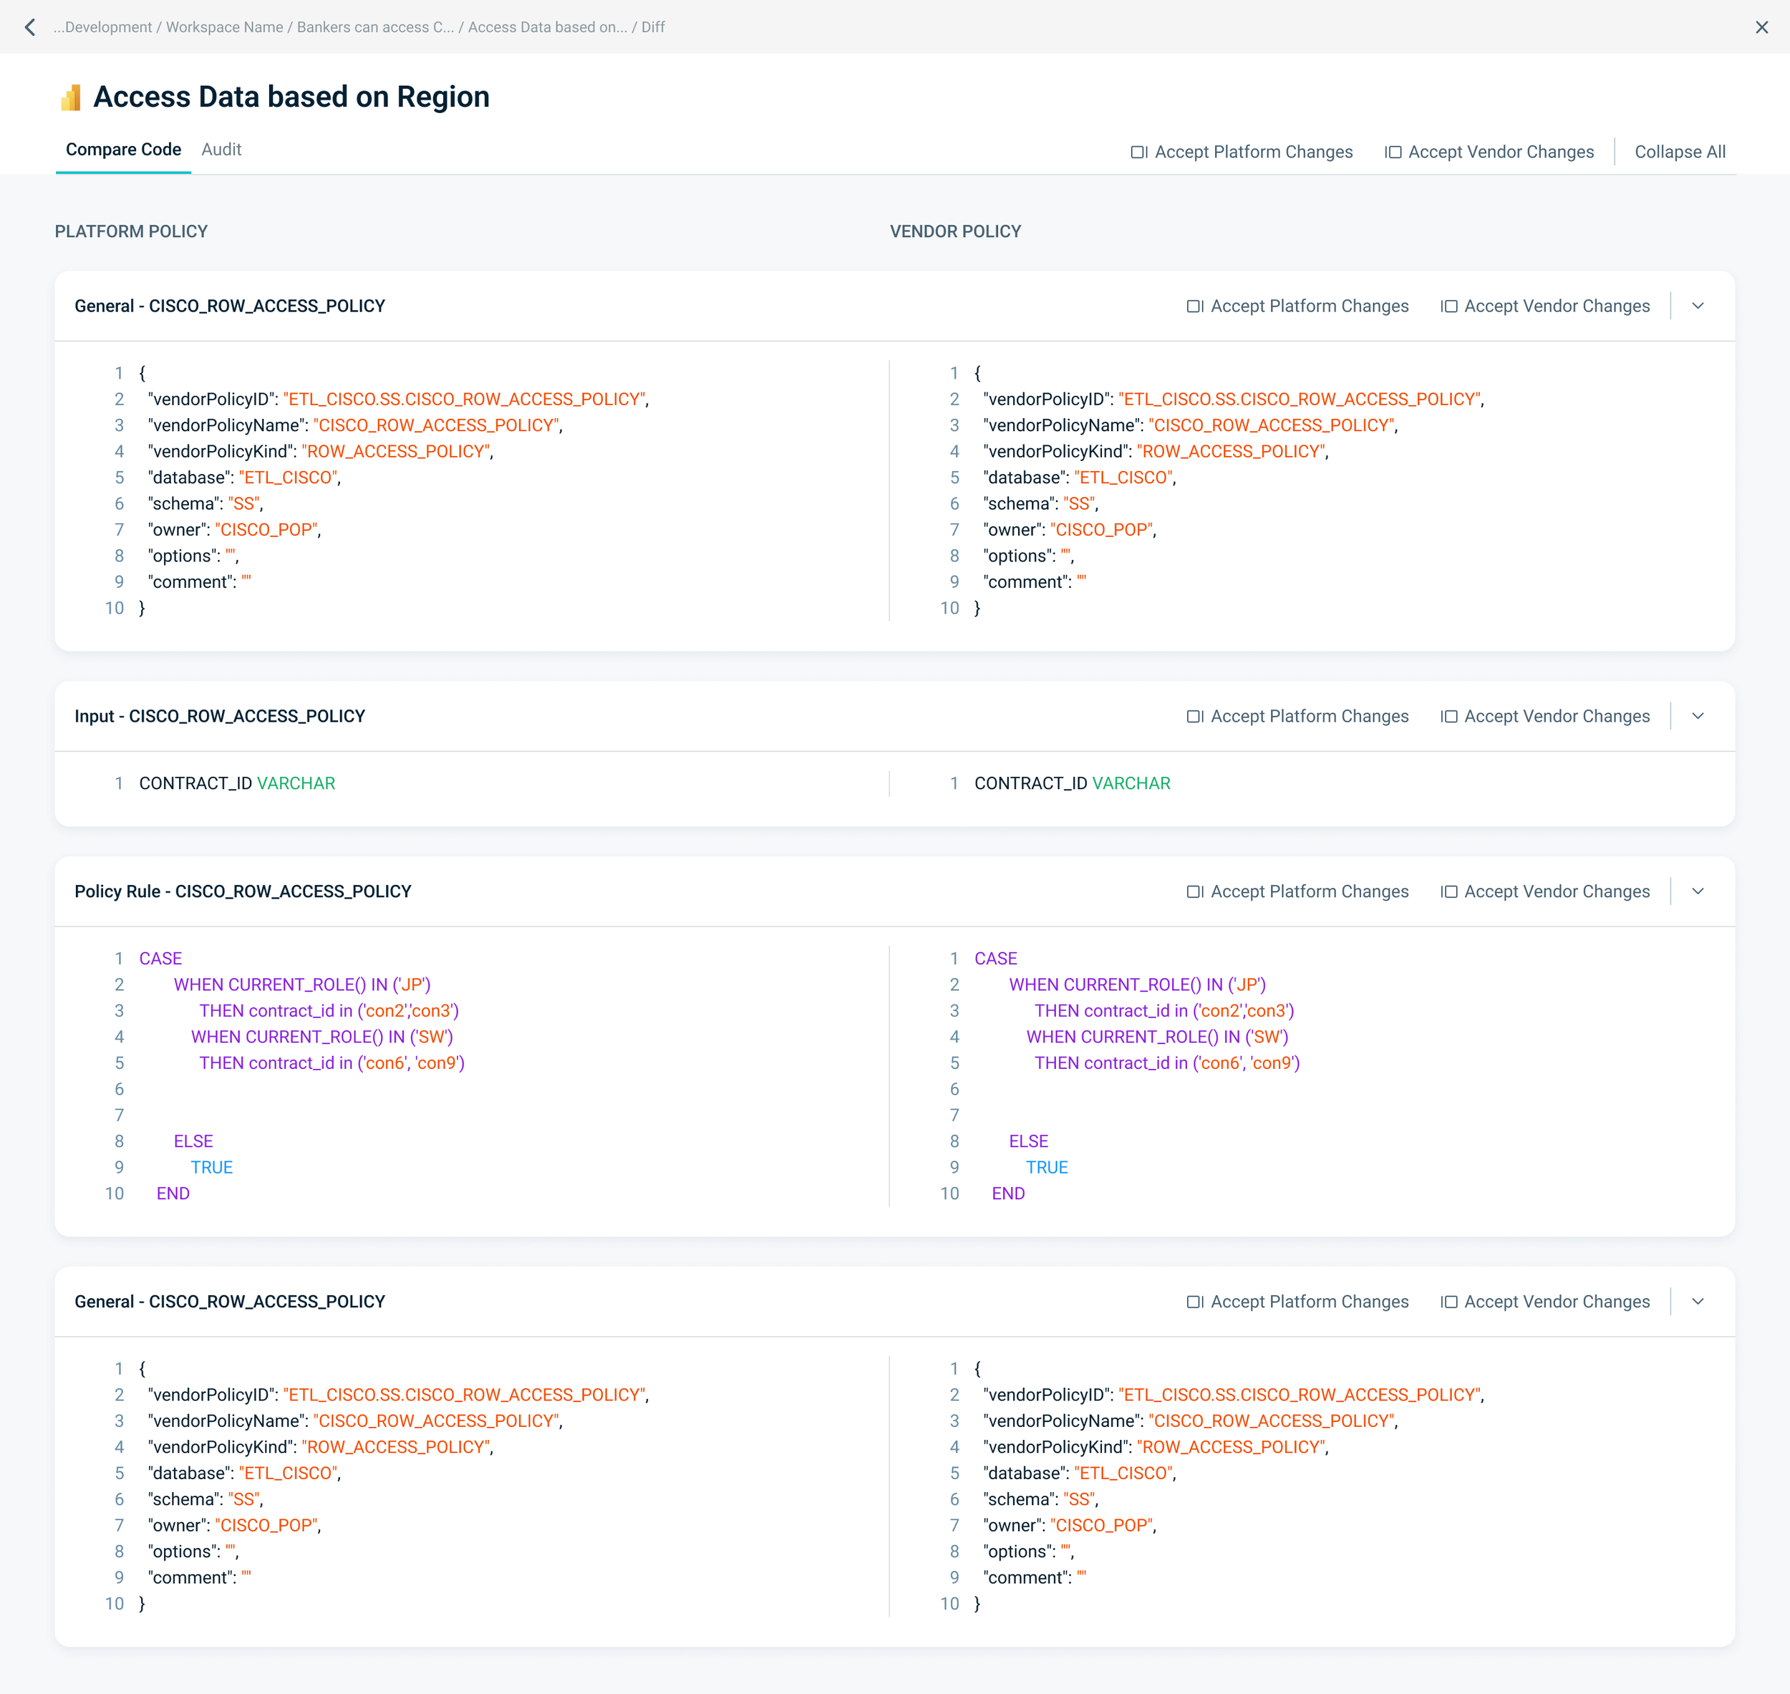1790x1694 pixels.
Task: Open 'Bankers can access C...' breadcrumb
Action: coord(374,27)
